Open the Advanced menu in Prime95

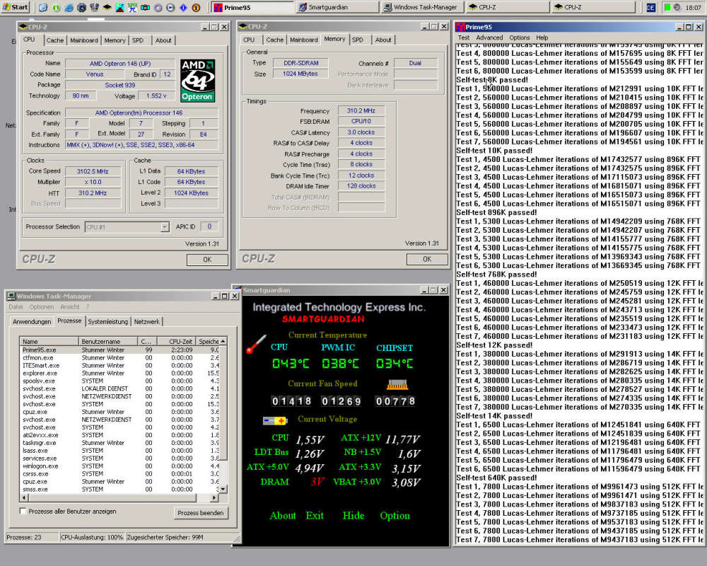pos(489,37)
